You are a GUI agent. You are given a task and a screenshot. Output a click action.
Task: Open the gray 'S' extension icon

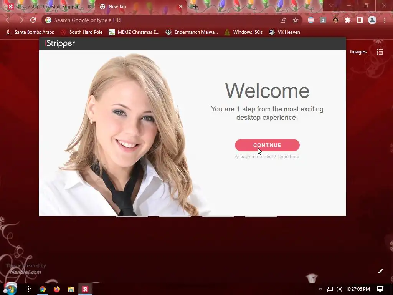(323, 20)
